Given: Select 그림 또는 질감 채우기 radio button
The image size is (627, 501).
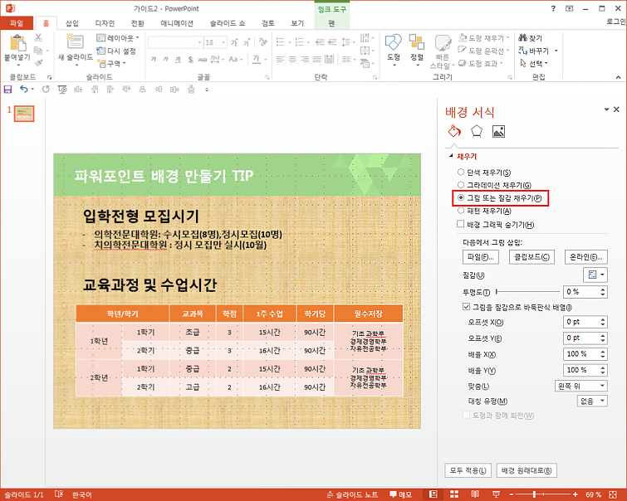Looking at the screenshot, I should point(461,197).
